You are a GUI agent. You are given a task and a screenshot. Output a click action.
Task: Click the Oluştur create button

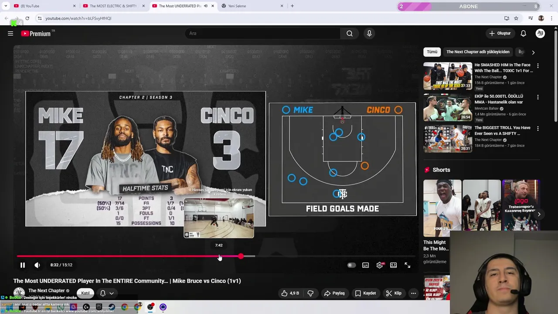point(500,34)
